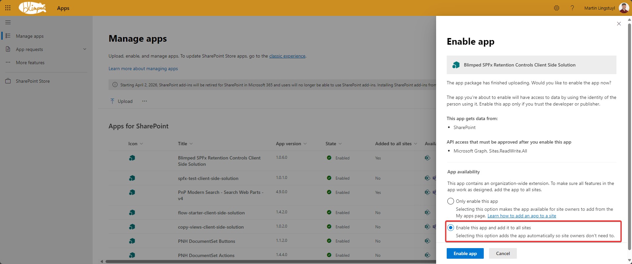This screenshot has height=264, width=632.
Task: Open Martin Lingstuyl account avatar
Action: click(624, 8)
